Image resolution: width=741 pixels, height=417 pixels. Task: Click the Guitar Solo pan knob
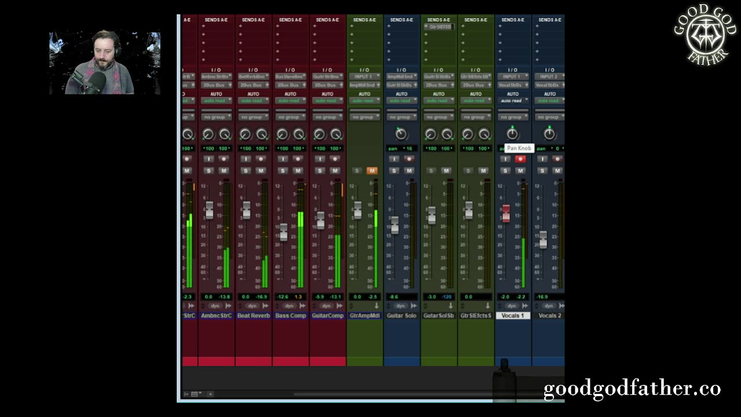401,134
